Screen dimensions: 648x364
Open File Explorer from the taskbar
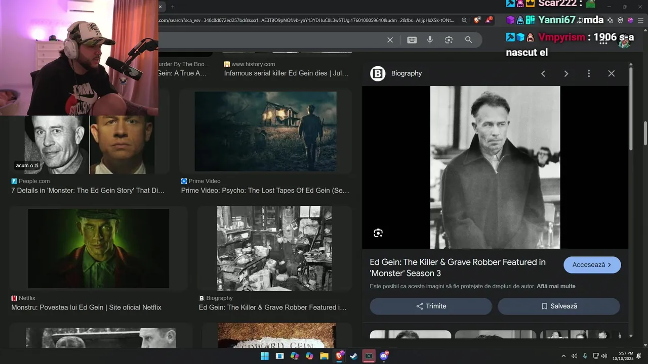[x=324, y=356]
